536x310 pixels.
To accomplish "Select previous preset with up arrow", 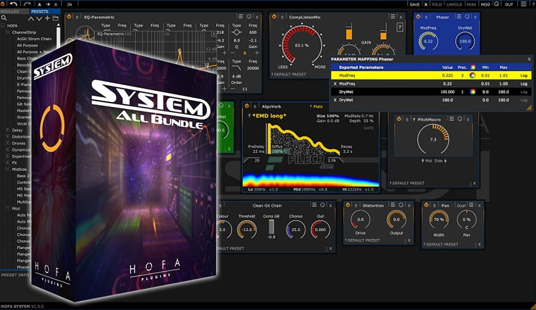I will point(31,19).
